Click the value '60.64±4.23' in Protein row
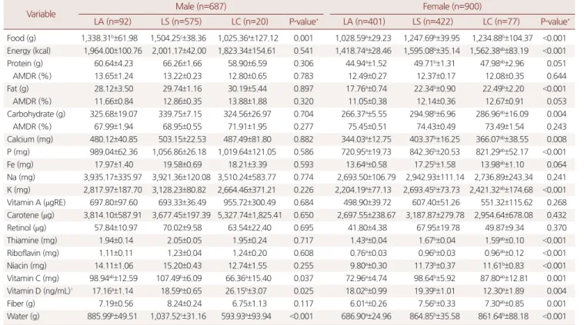 [114, 64]
